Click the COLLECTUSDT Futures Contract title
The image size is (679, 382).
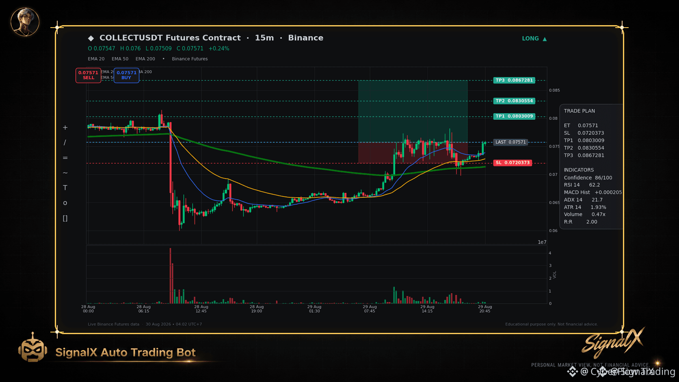pyautogui.click(x=170, y=38)
